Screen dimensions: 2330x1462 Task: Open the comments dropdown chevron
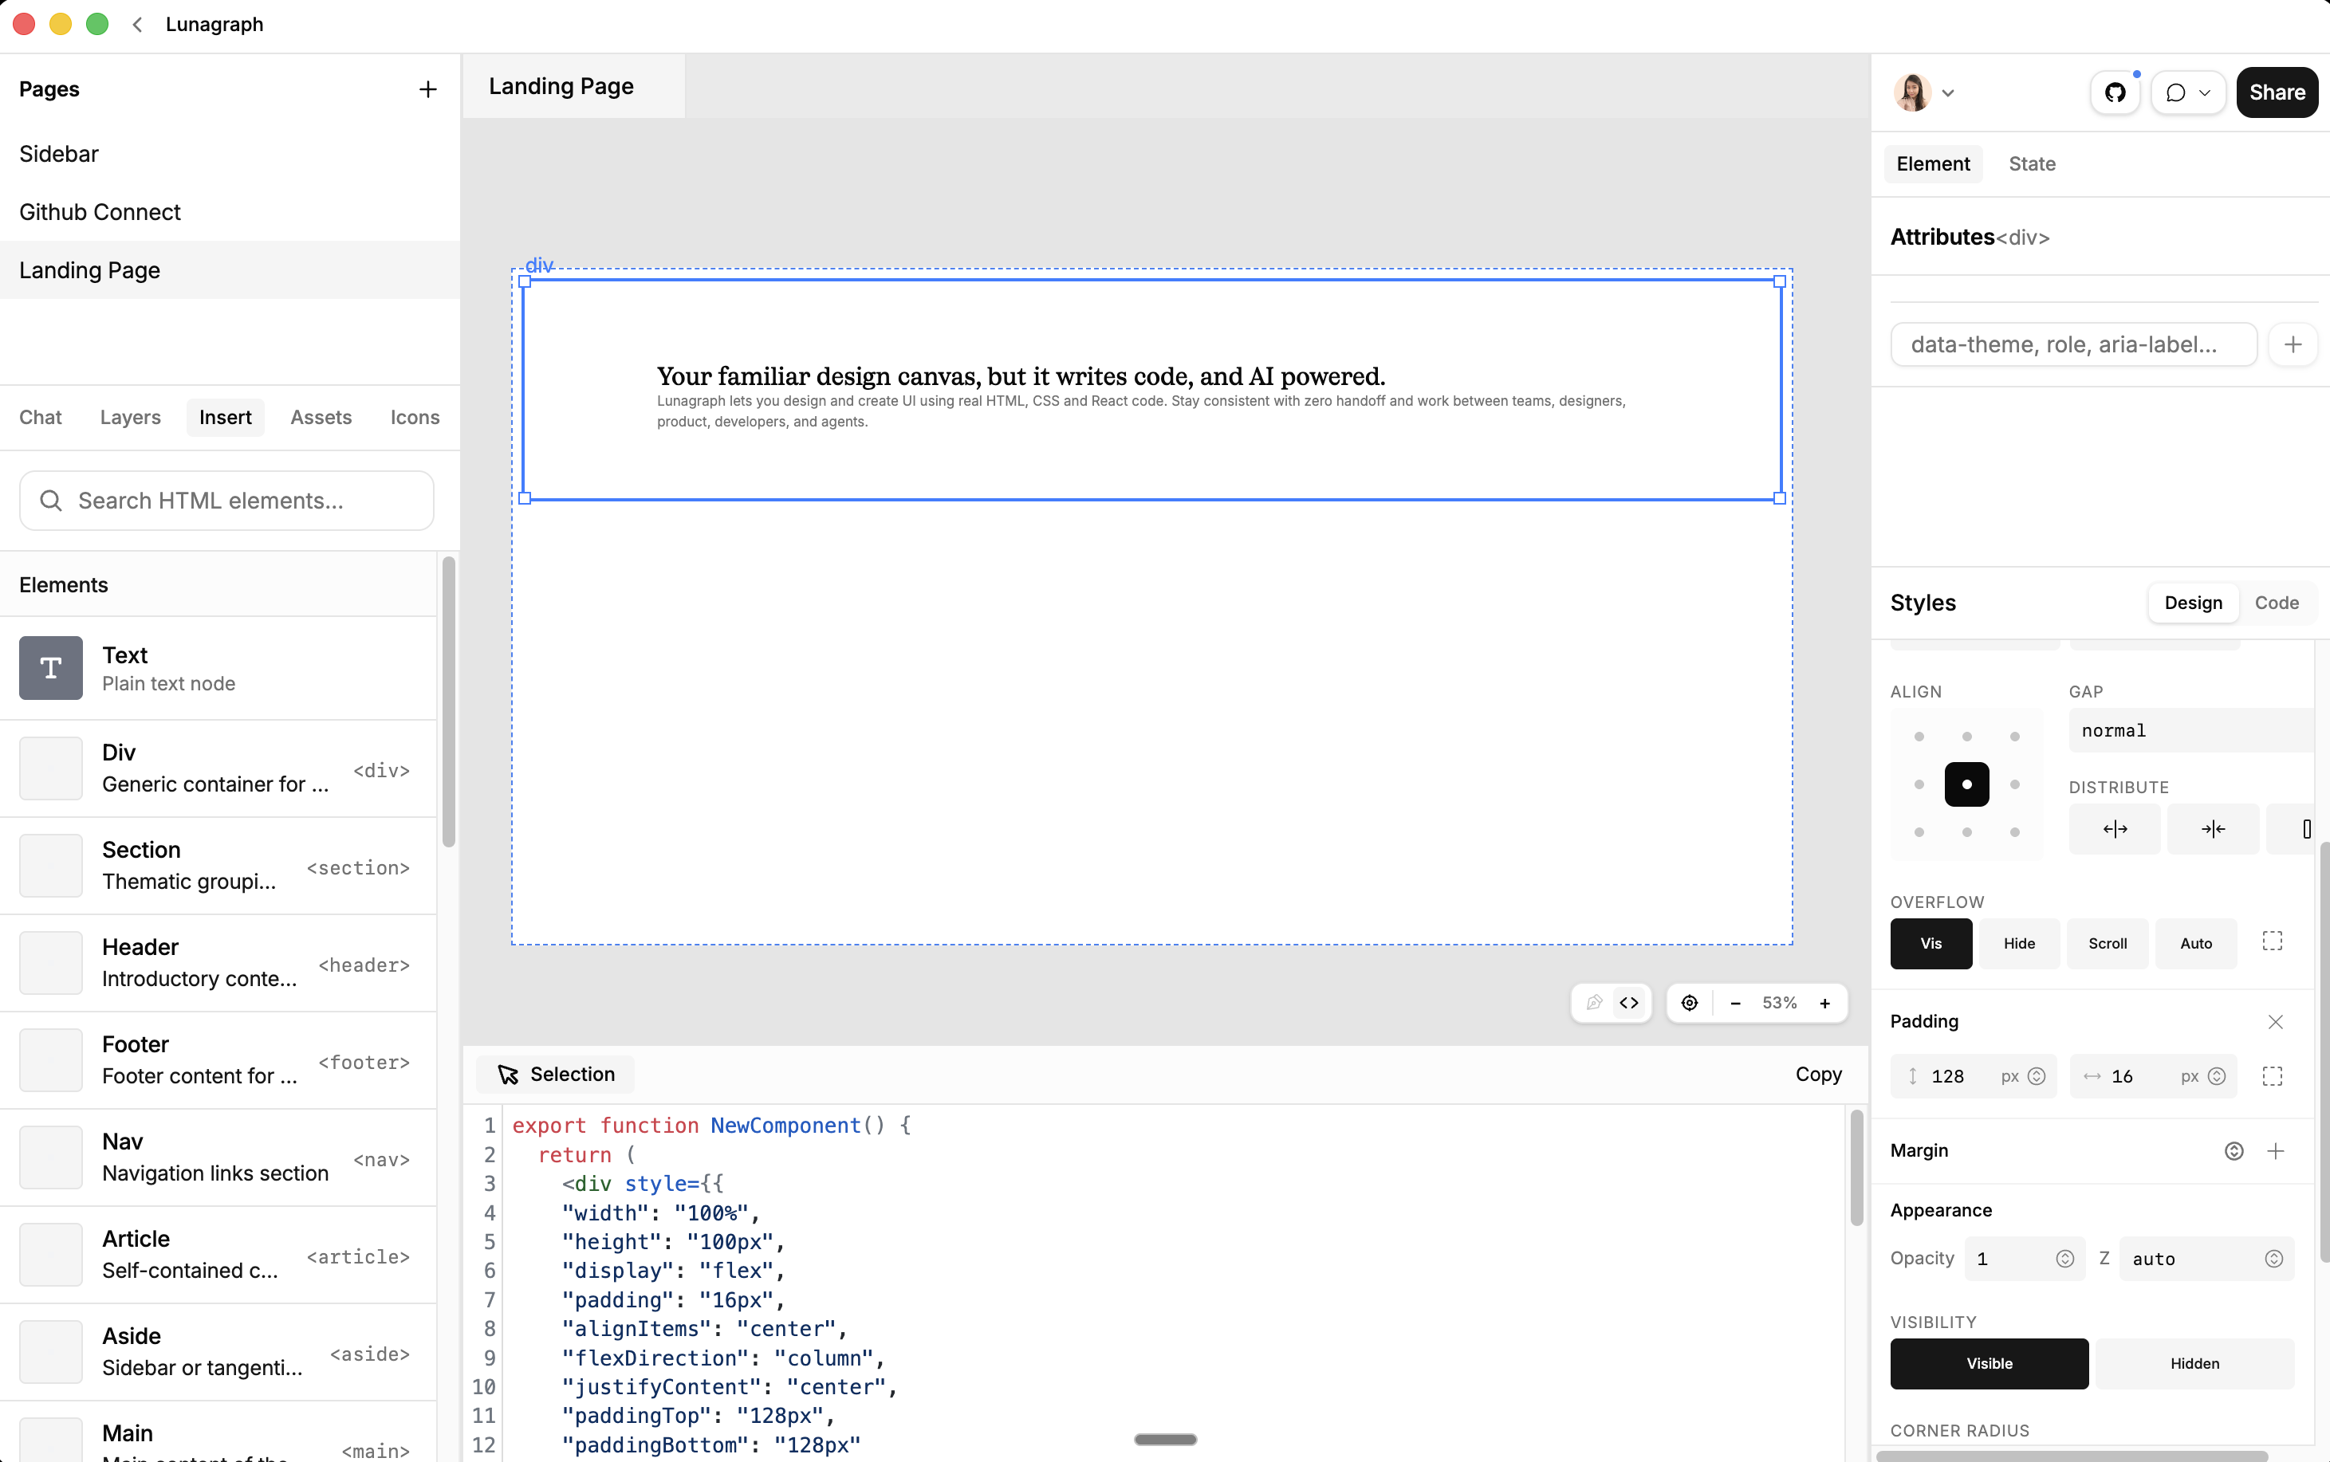click(x=2204, y=92)
